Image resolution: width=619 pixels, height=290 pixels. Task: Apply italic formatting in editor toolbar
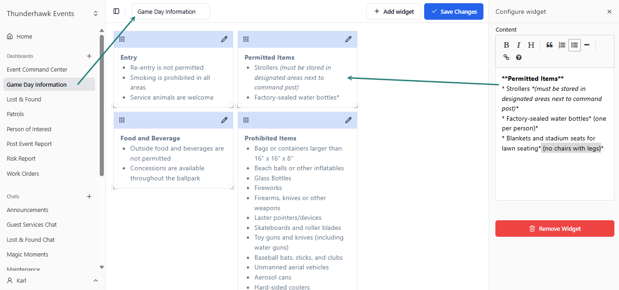click(x=518, y=45)
